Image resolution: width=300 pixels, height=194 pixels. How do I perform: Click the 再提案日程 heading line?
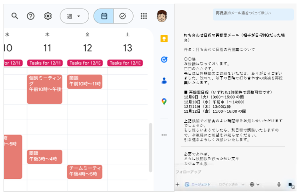pos(228,92)
